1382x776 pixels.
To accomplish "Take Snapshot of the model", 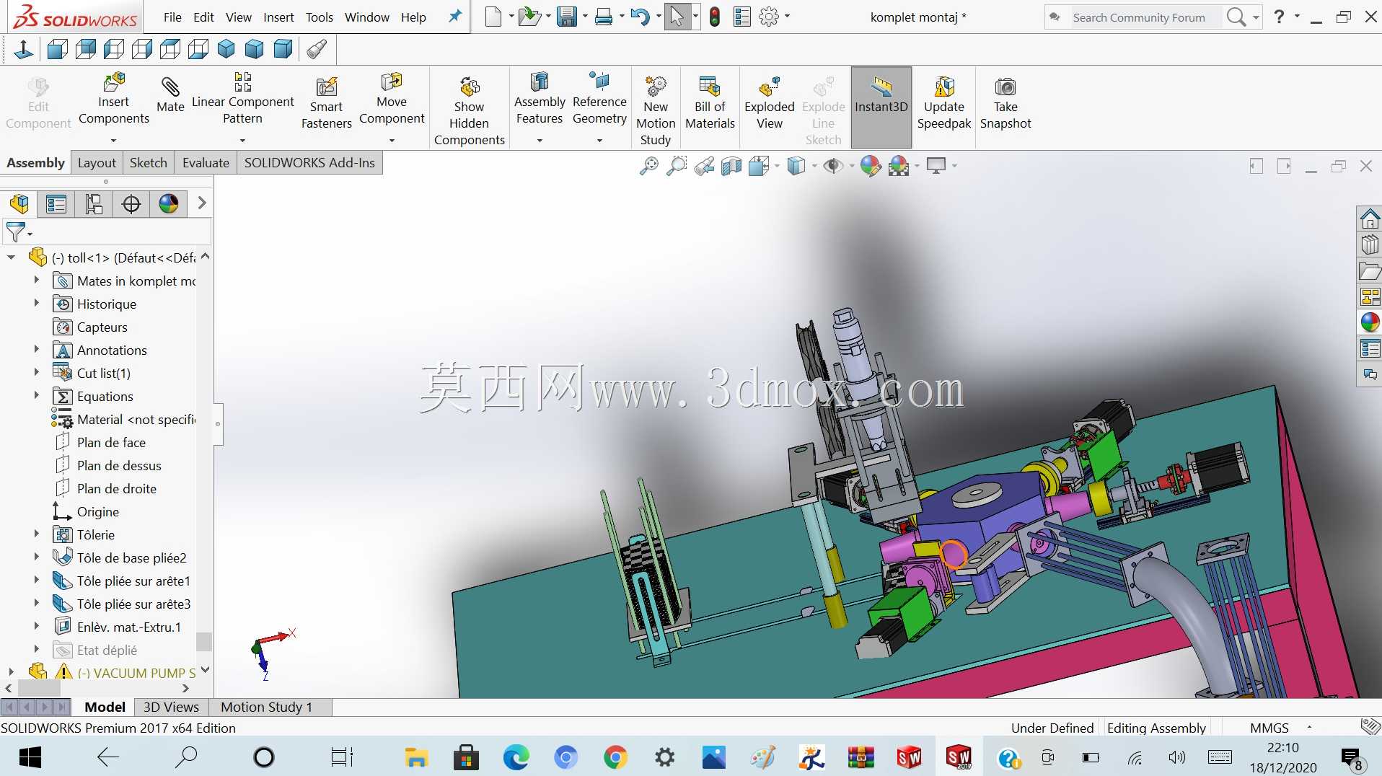I will pos(1005,103).
